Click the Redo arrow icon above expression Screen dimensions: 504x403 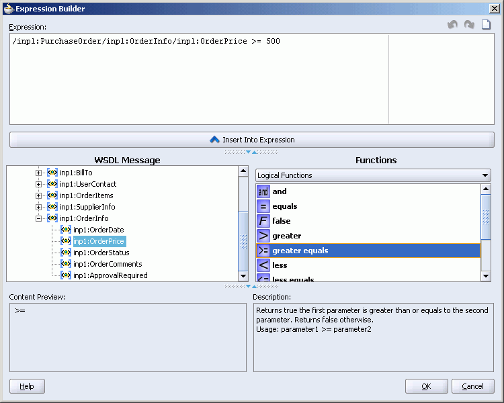pyautogui.click(x=469, y=24)
